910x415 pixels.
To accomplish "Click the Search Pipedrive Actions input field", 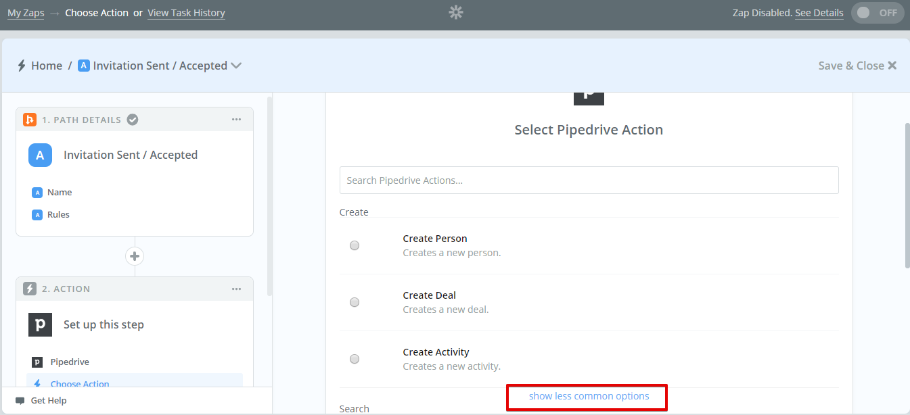I will pos(589,180).
